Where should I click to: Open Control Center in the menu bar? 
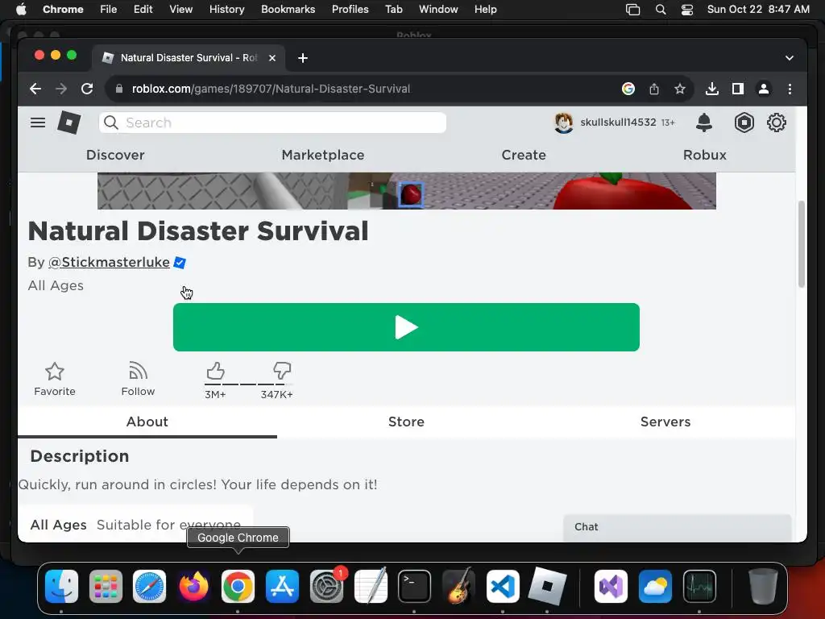coord(686,10)
